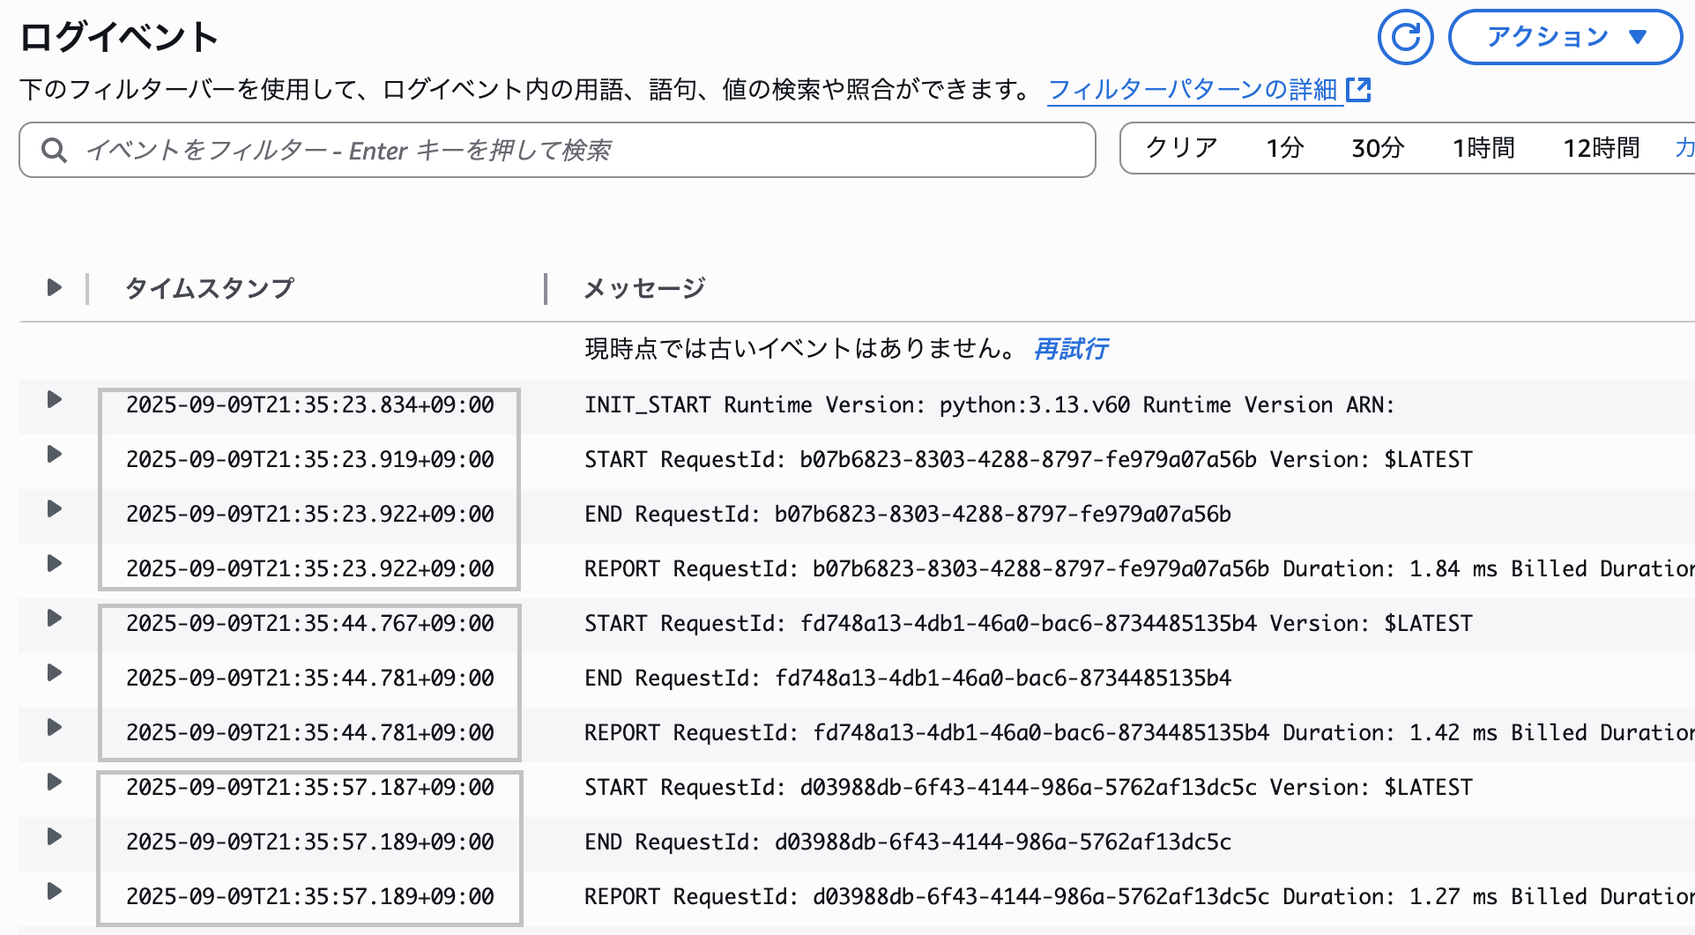Open the アクション dropdown menu
Viewport: 1695px width, 935px height.
click(x=1565, y=37)
